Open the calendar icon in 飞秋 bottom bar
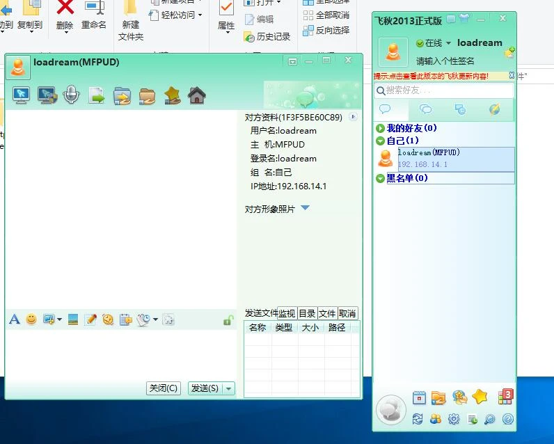The width and height of the screenshot is (554, 444). point(420,398)
